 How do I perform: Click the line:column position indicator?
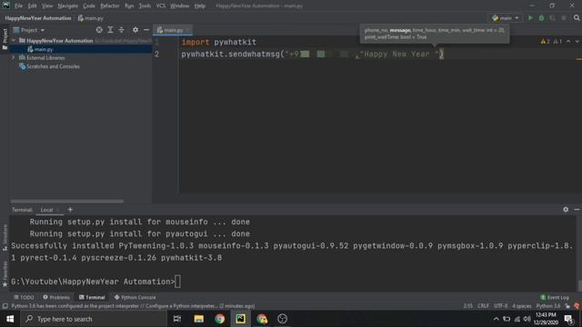pos(468,306)
